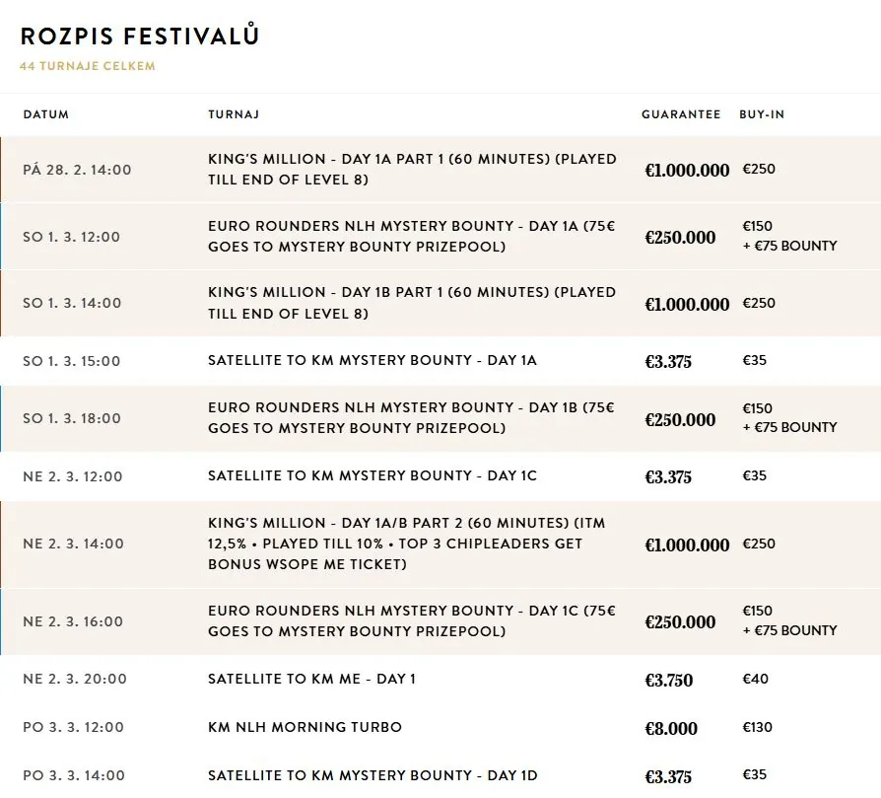Click the Rozpis Festivalů heading
This screenshot has width=881, height=798.
tap(139, 36)
